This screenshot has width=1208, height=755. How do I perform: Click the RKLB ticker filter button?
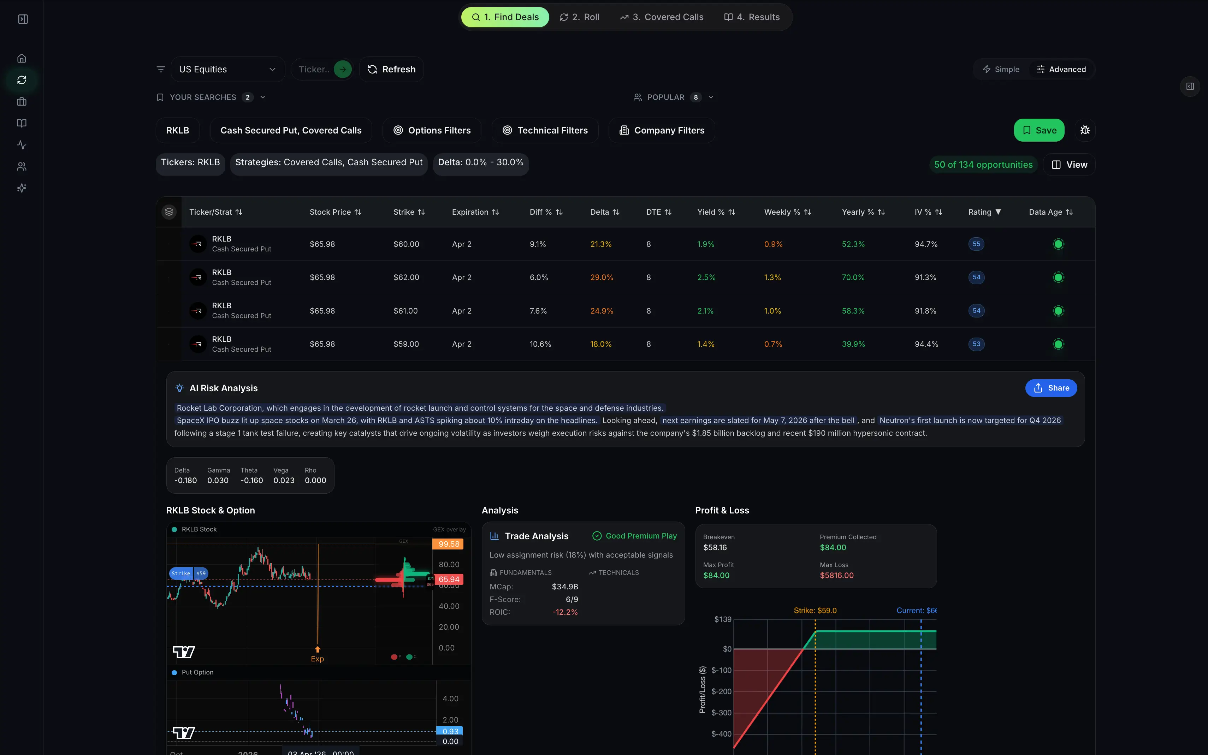(x=178, y=130)
